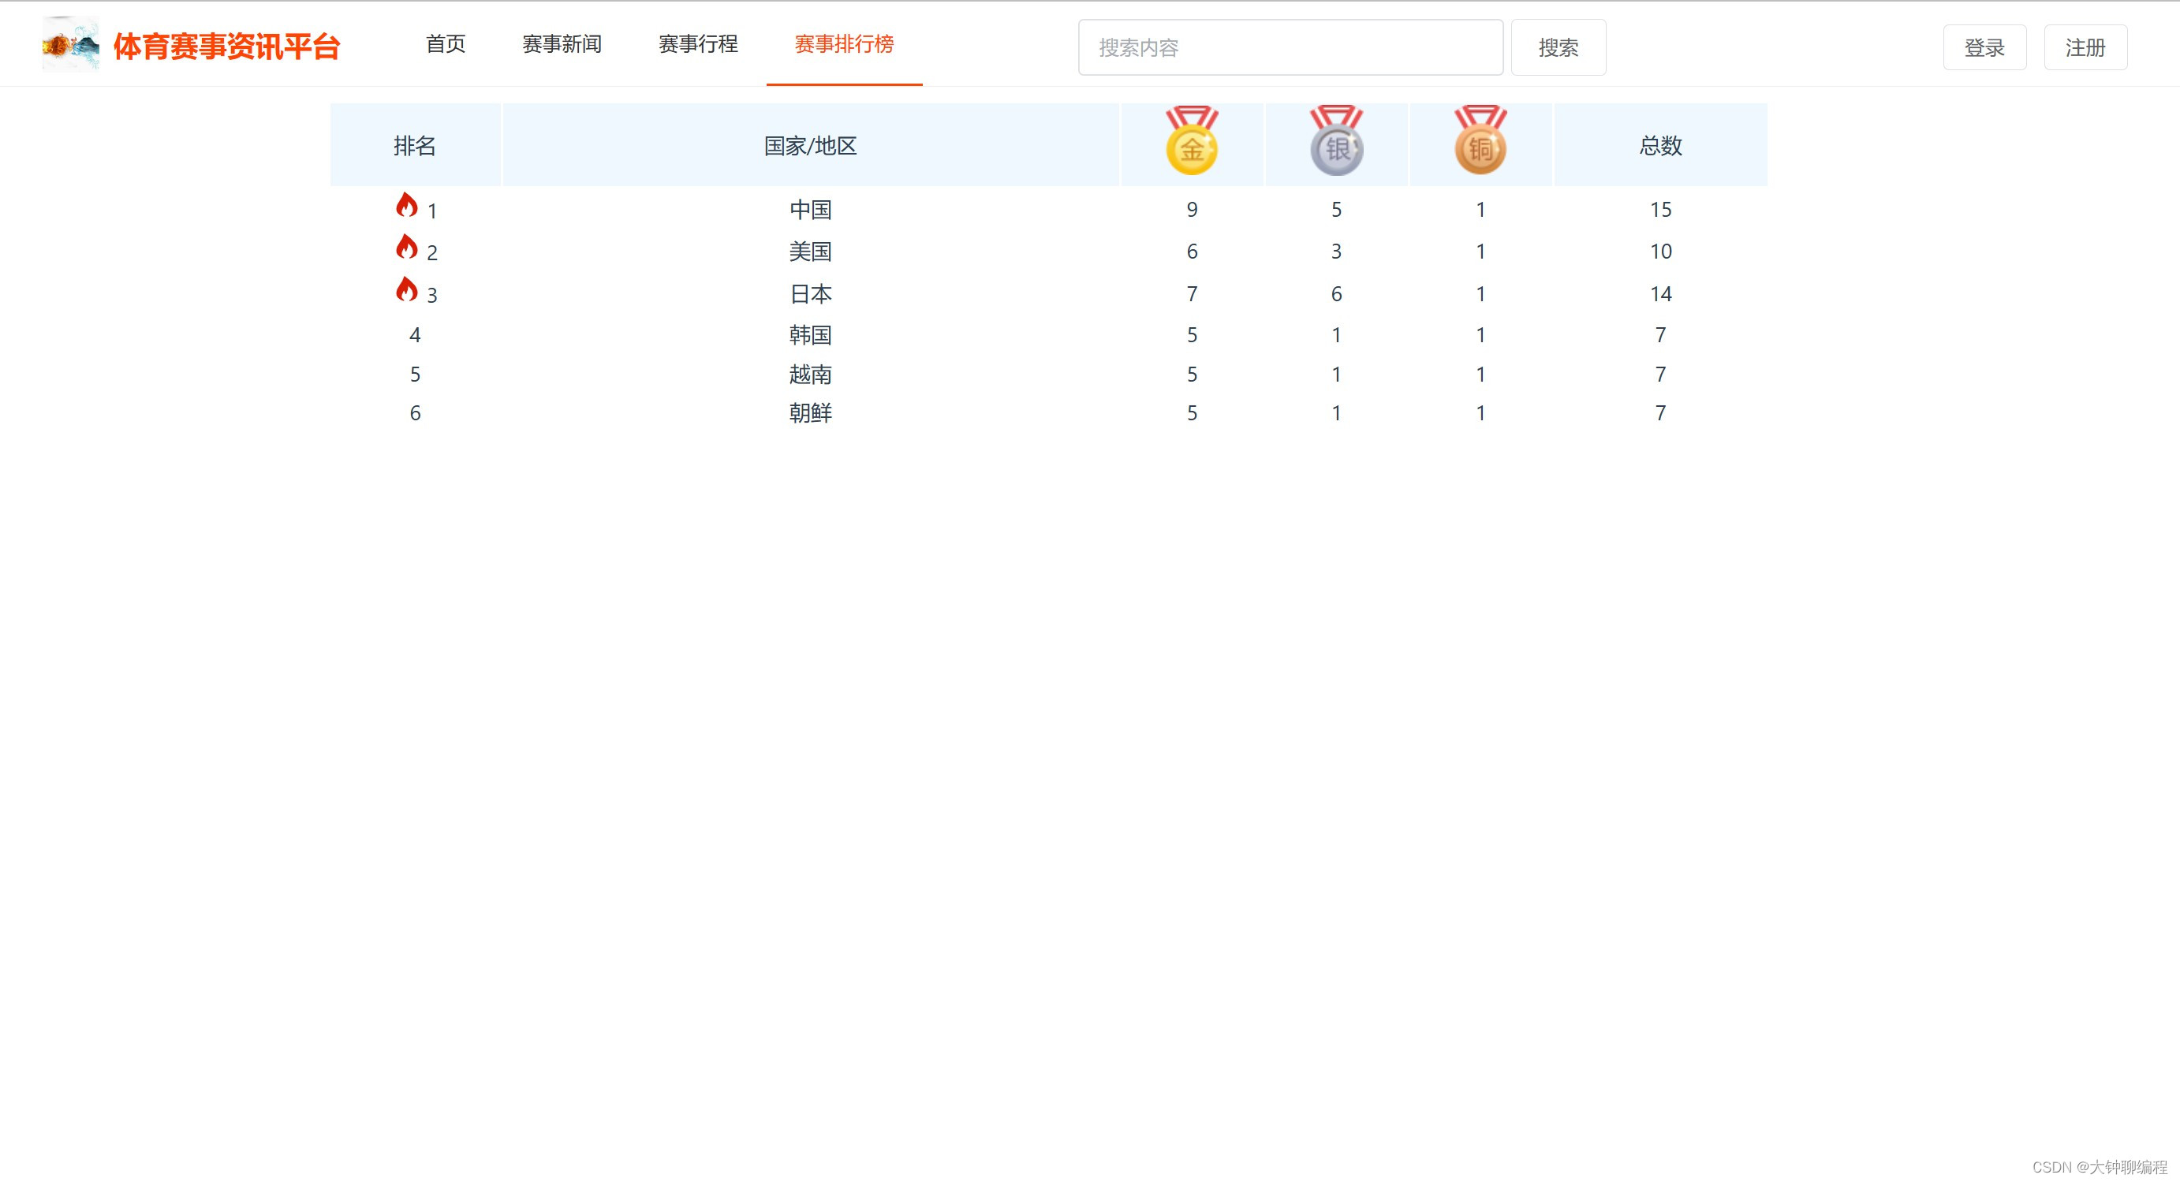Go to the 赛事新闻 tab

point(562,44)
